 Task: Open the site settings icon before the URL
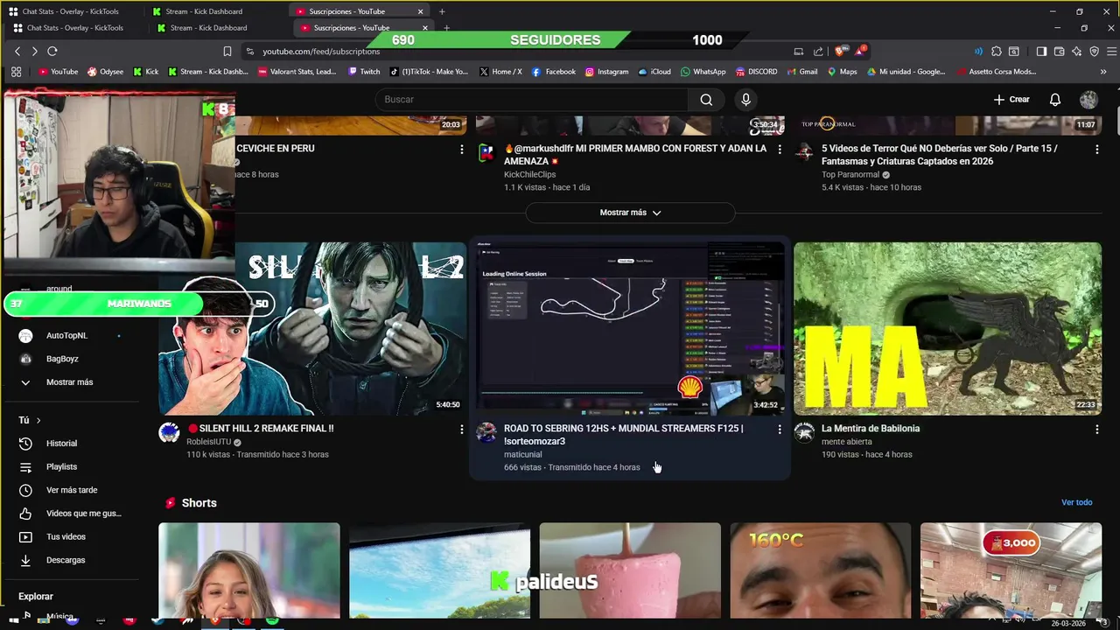click(x=250, y=52)
